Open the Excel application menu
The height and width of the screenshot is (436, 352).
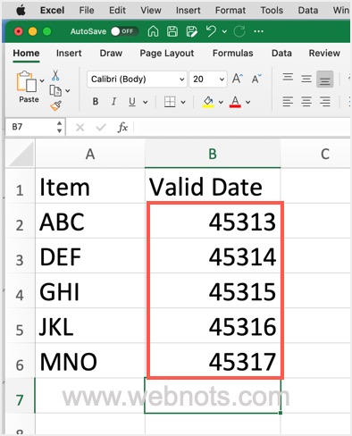(x=52, y=11)
